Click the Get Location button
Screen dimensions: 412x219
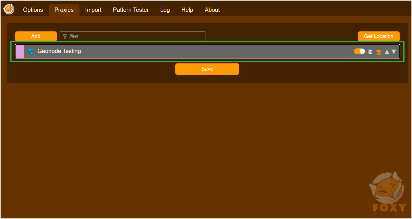379,36
